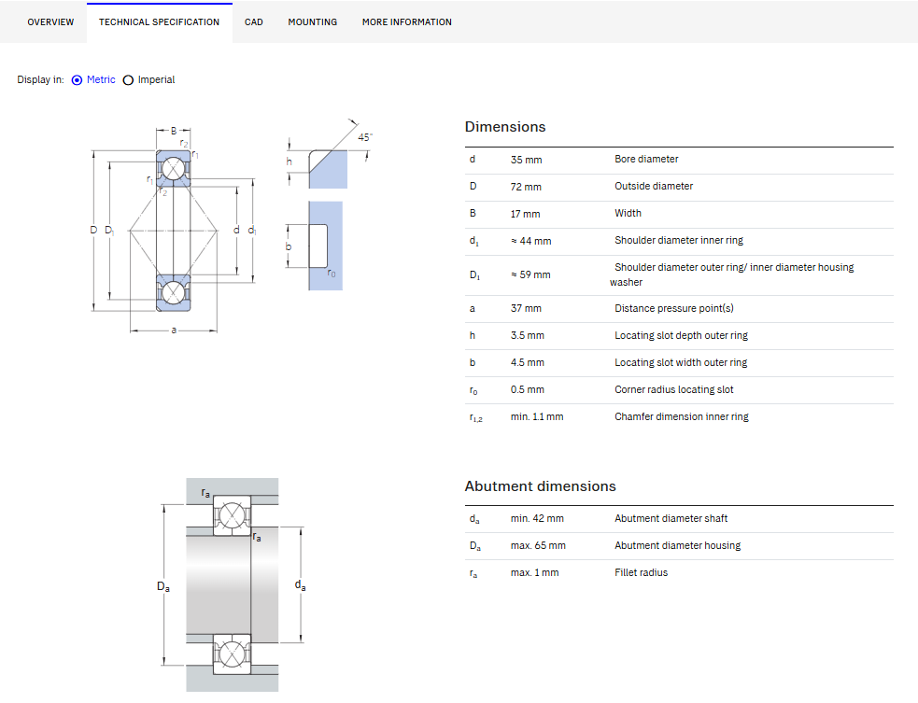Click the Fillet radius label
Image resolution: width=918 pixels, height=703 pixels.
click(x=641, y=572)
